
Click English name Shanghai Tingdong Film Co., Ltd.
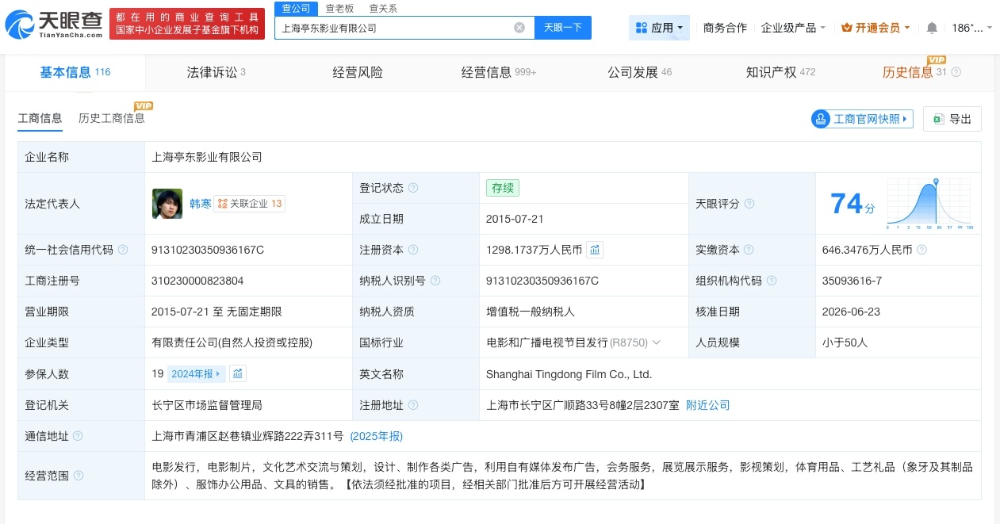(x=569, y=374)
